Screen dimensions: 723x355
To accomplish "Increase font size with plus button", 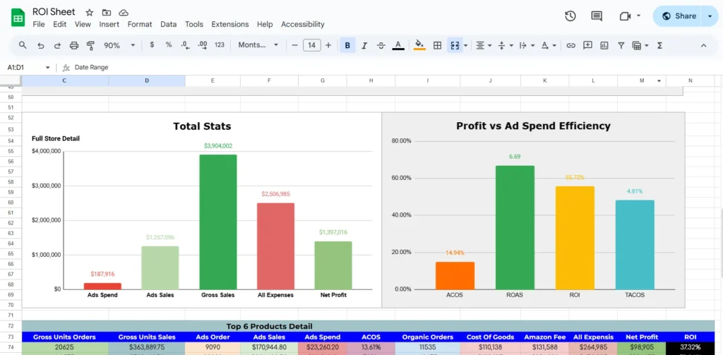I will point(328,45).
